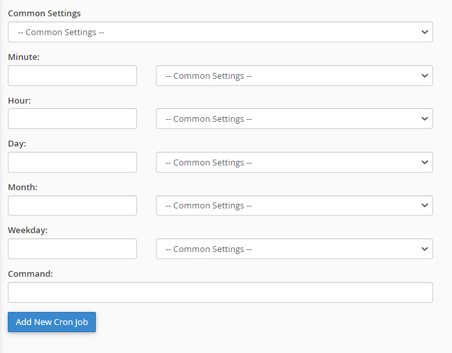
Task: Click the Day: field label
Action: [17, 144]
